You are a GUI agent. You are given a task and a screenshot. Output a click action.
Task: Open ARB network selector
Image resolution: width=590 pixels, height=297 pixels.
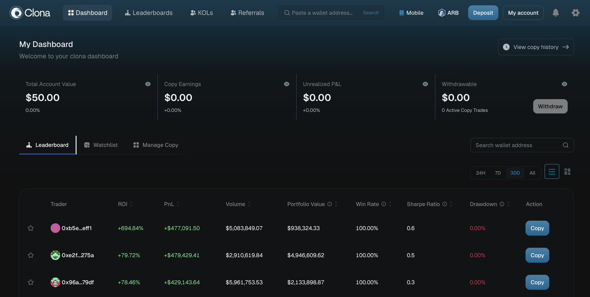tap(448, 13)
